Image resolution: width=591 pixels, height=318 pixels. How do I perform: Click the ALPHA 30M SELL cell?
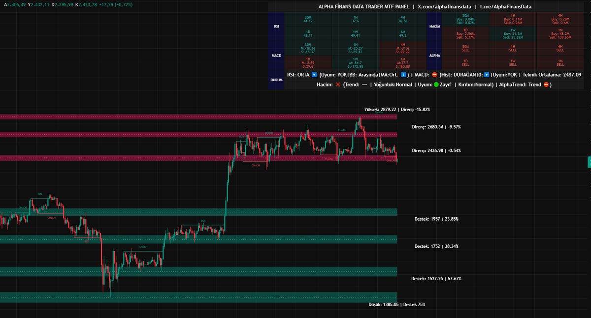pos(465,48)
